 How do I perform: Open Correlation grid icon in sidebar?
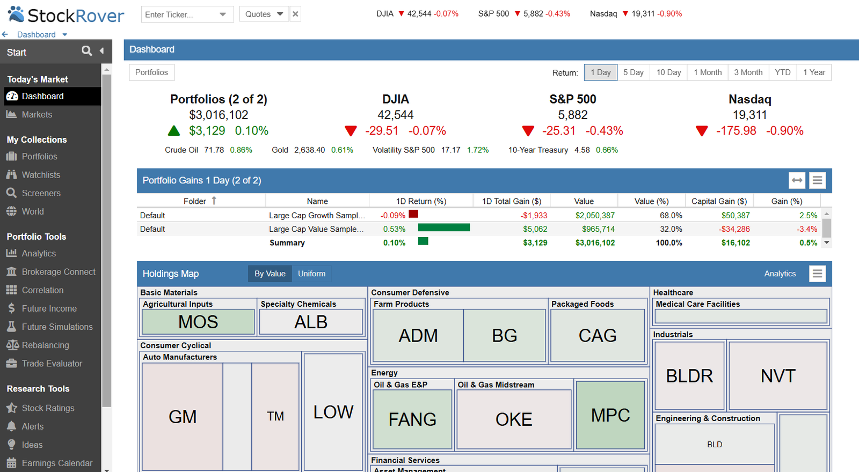click(11, 290)
